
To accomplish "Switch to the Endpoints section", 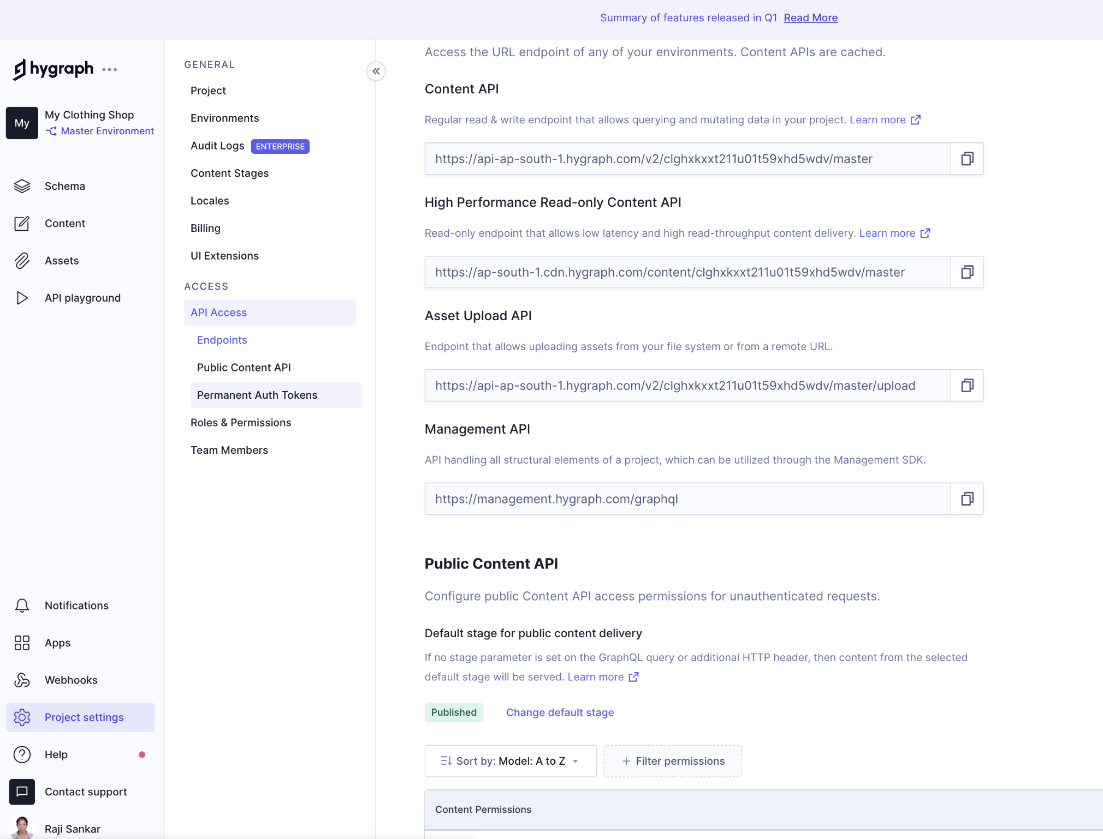I will [x=222, y=339].
